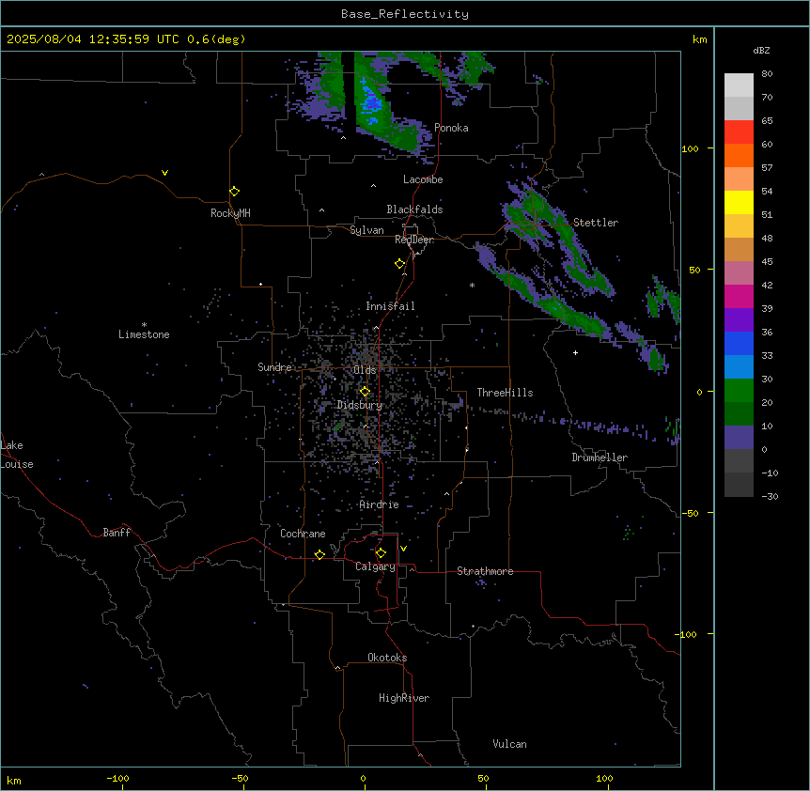Click the Blackfalds city label
810x791 pixels.
tap(414, 209)
